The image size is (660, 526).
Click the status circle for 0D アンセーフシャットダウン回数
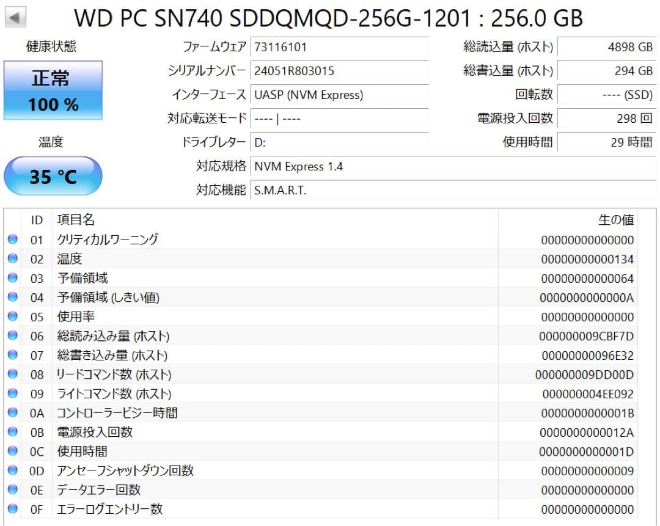(x=13, y=470)
